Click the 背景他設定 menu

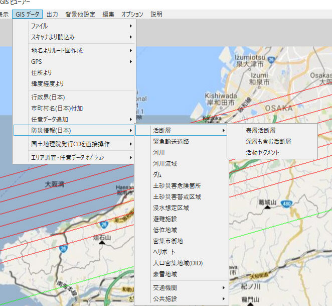point(80,15)
